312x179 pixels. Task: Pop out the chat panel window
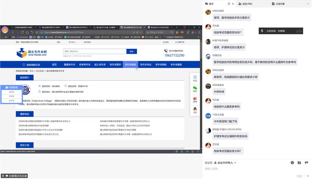[229, 4]
